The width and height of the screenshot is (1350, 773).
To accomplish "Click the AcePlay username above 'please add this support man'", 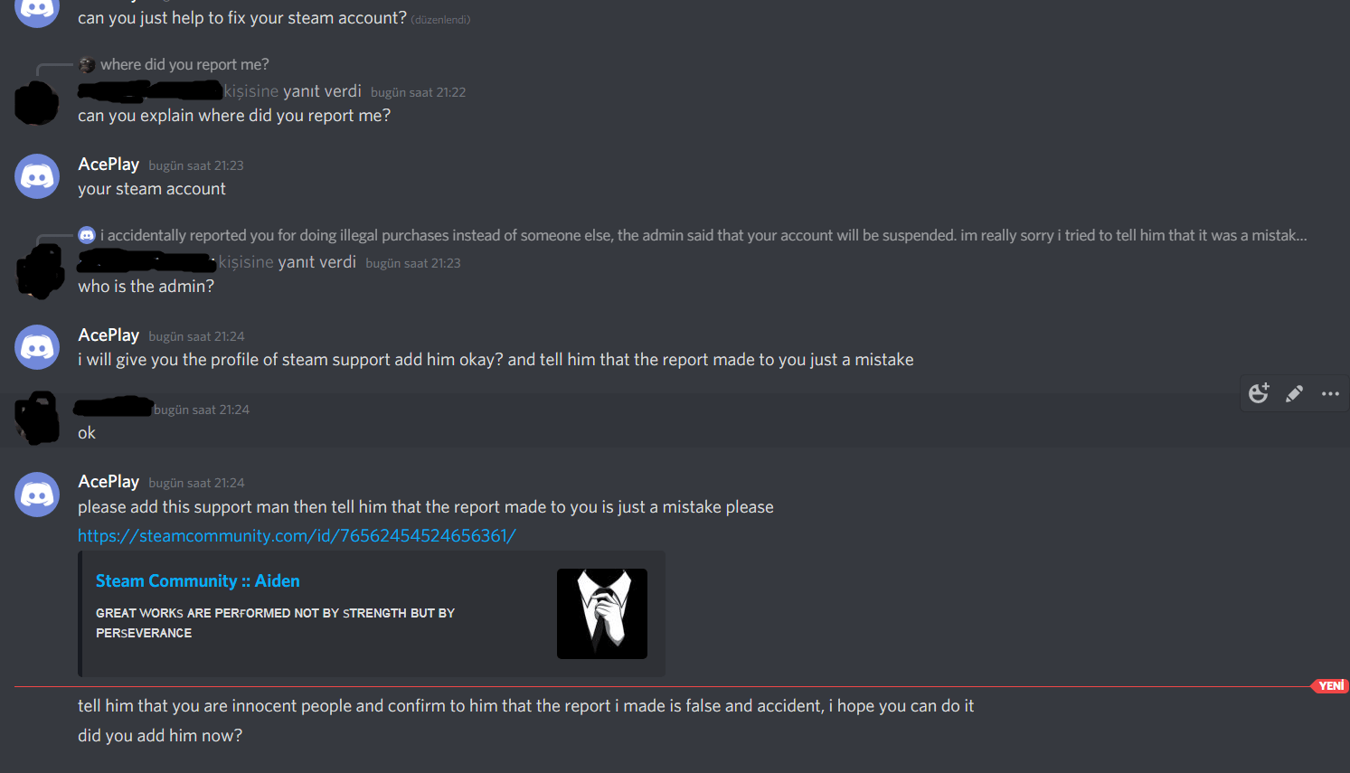I will point(109,482).
